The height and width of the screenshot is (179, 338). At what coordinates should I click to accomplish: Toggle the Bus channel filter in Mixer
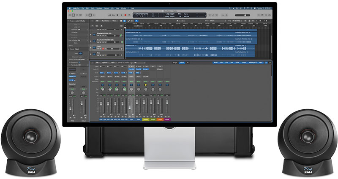coord(232,62)
